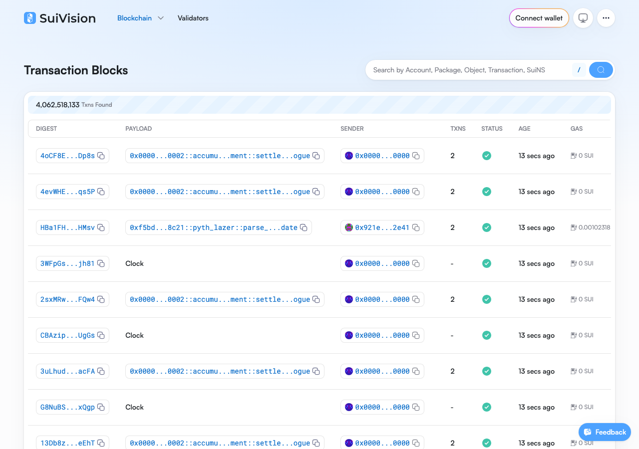
Task: Click the 0.00102318 gas value
Action: point(594,227)
